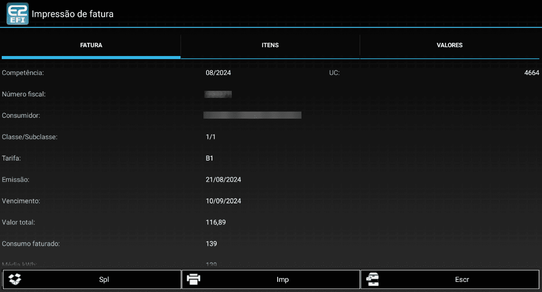Select the Tarifa value B1

[210, 158]
